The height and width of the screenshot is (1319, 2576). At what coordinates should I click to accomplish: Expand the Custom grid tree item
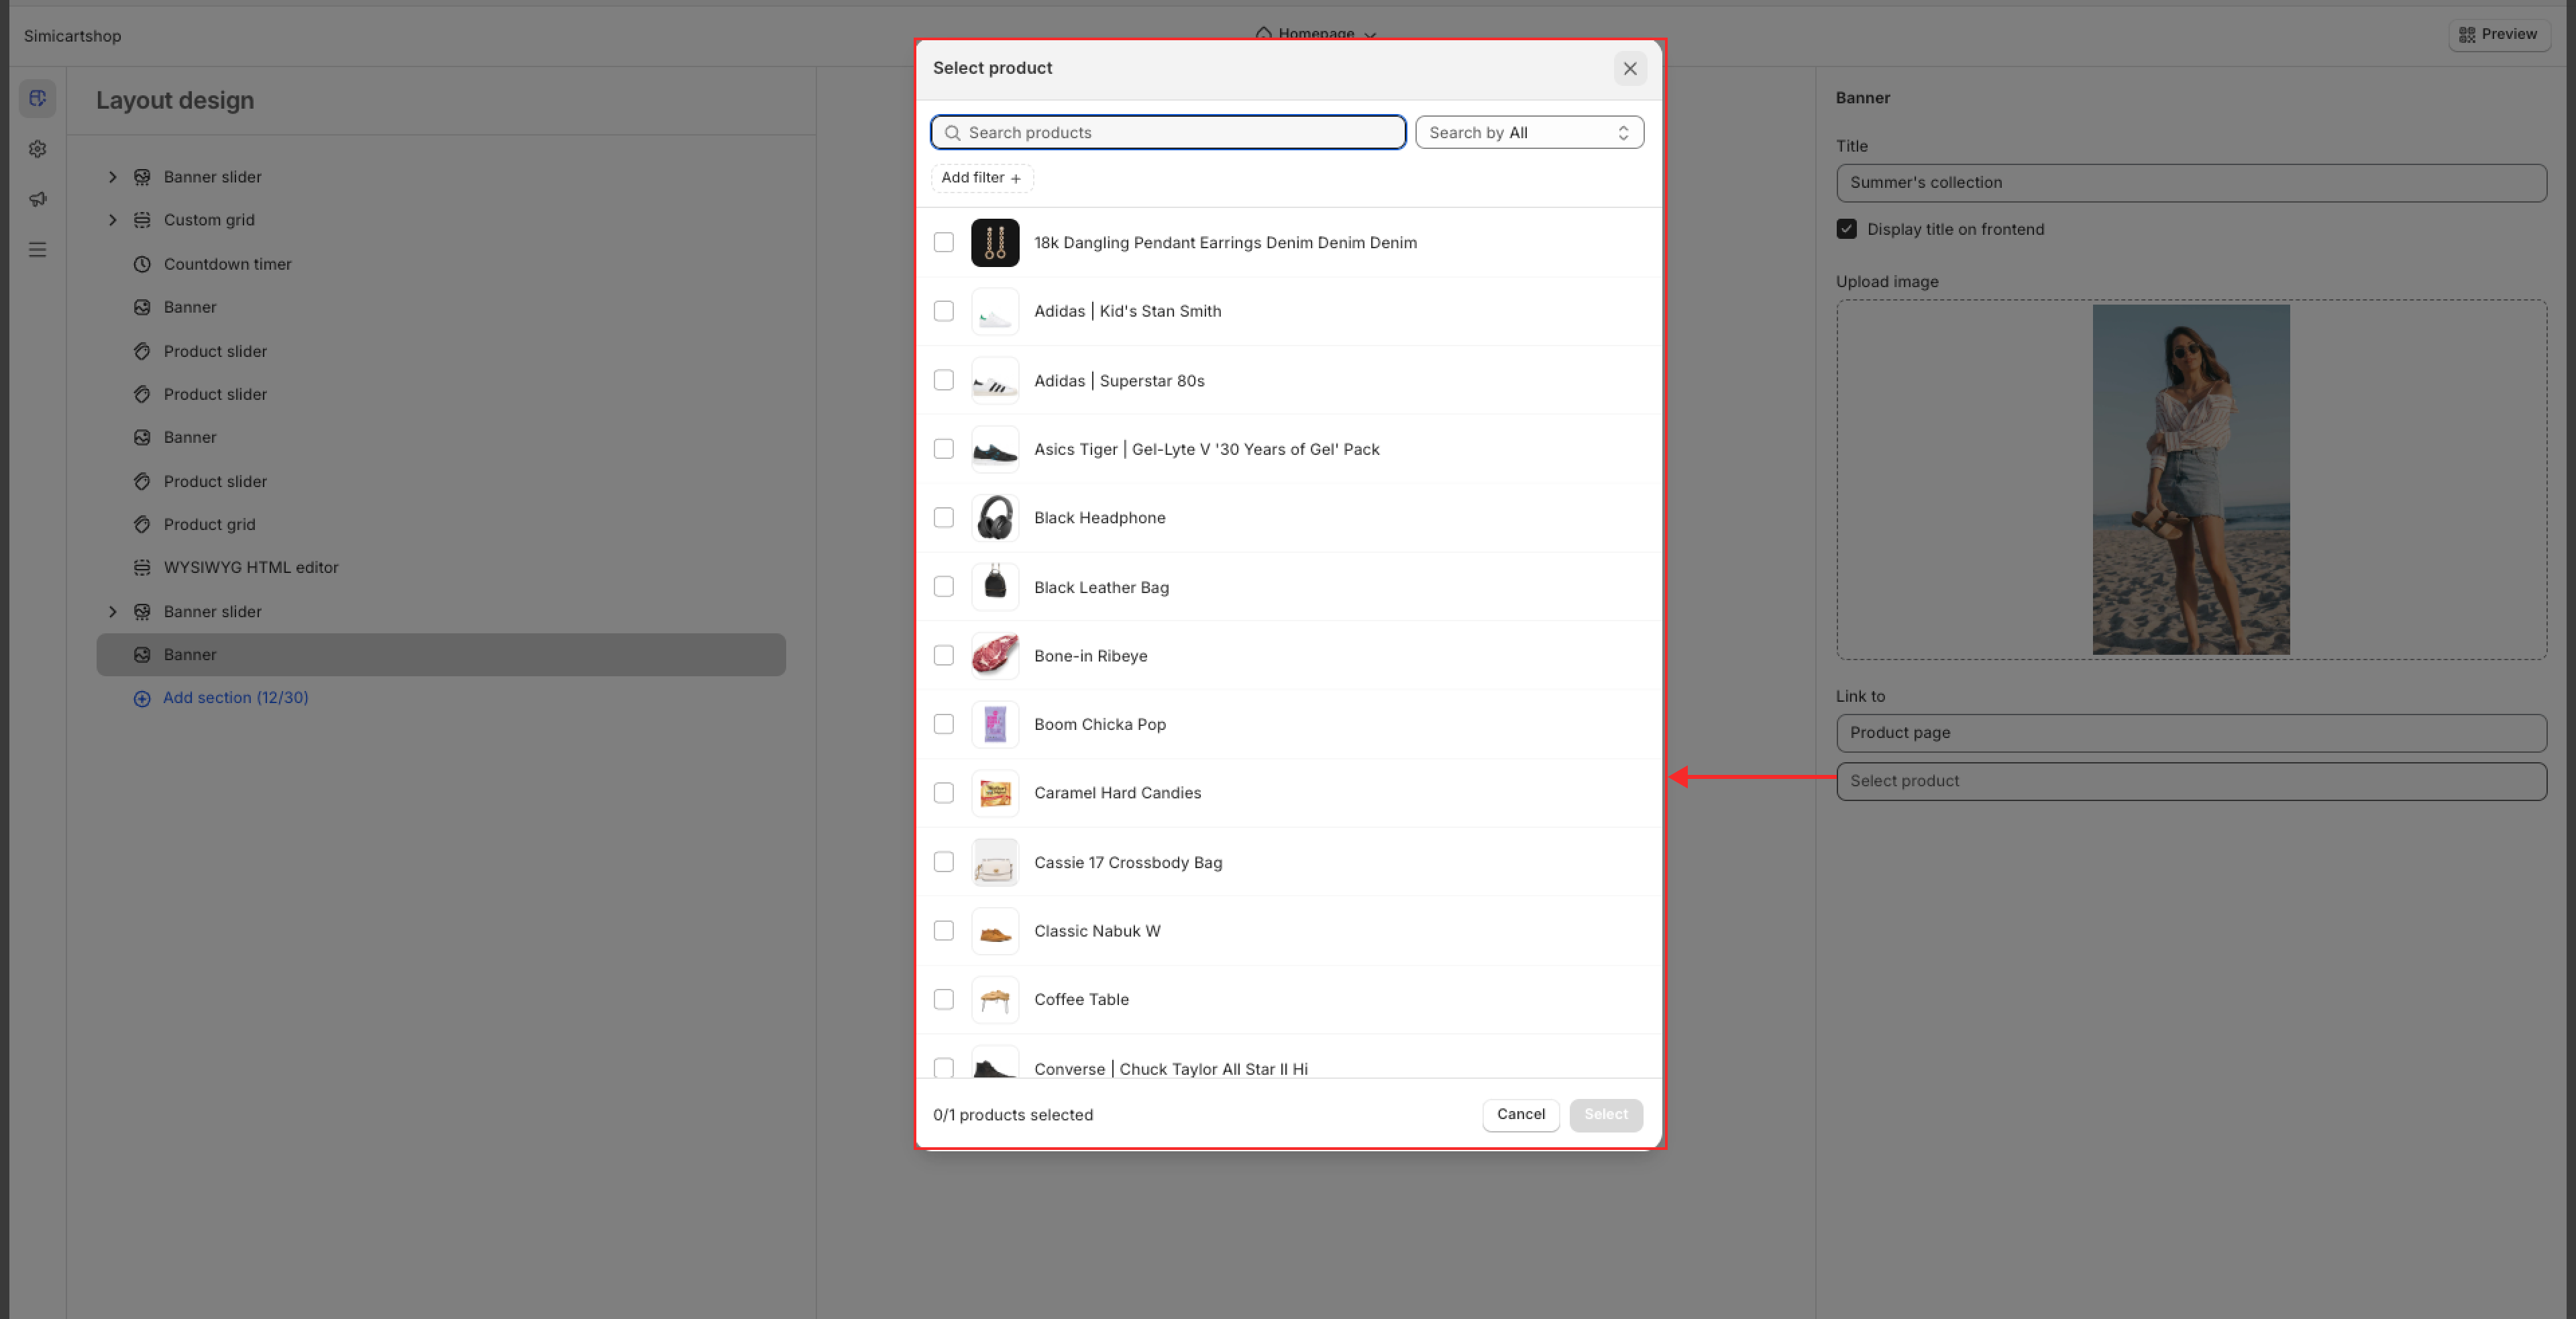click(112, 220)
